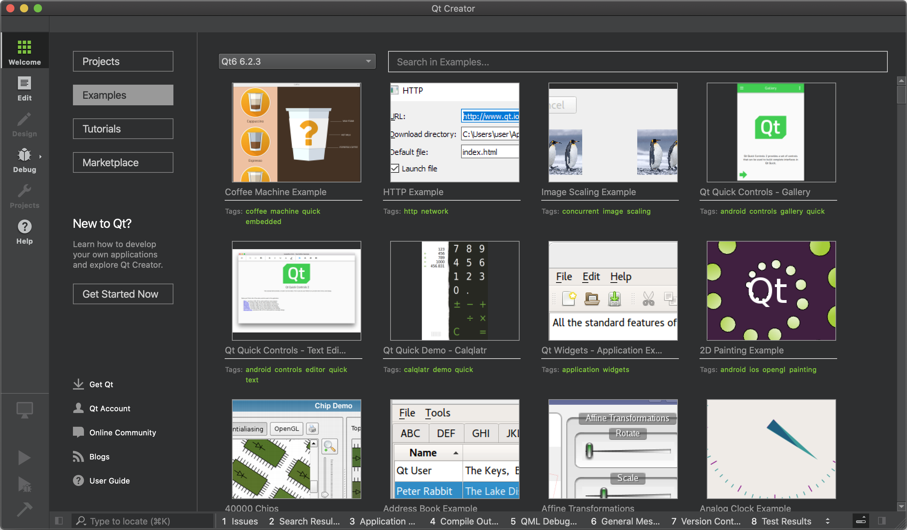907x530 pixels.
Task: Open Qt Widgets Application Example thumbnail
Action: point(613,291)
